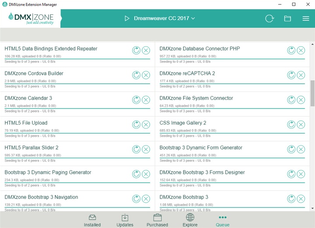Image resolution: width=315 pixels, height=228 pixels.
Task: Cancel DMXzone Bootstrap 3 Navigation item
Action: click(146, 199)
